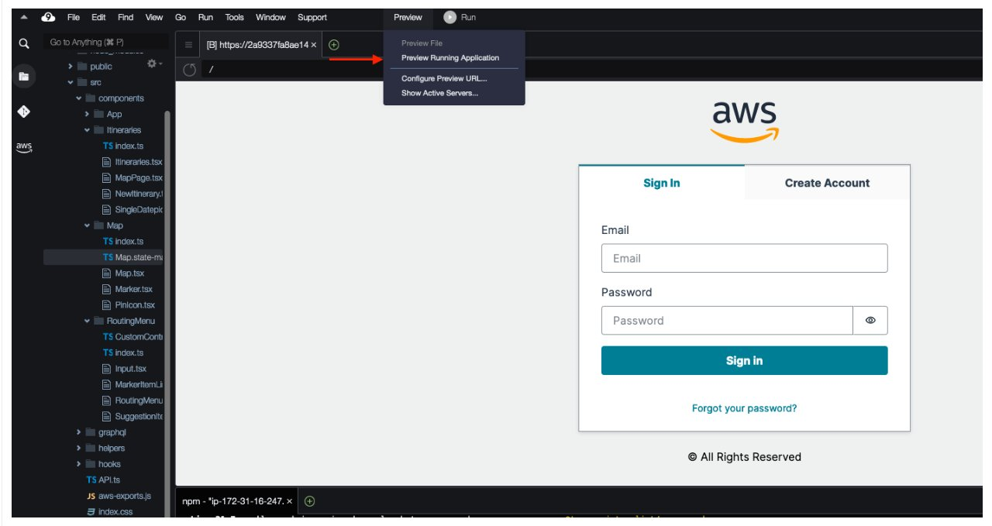Viewport: 992px width, 526px height.
Task: Close the npm terminal tab
Action: tap(289, 501)
